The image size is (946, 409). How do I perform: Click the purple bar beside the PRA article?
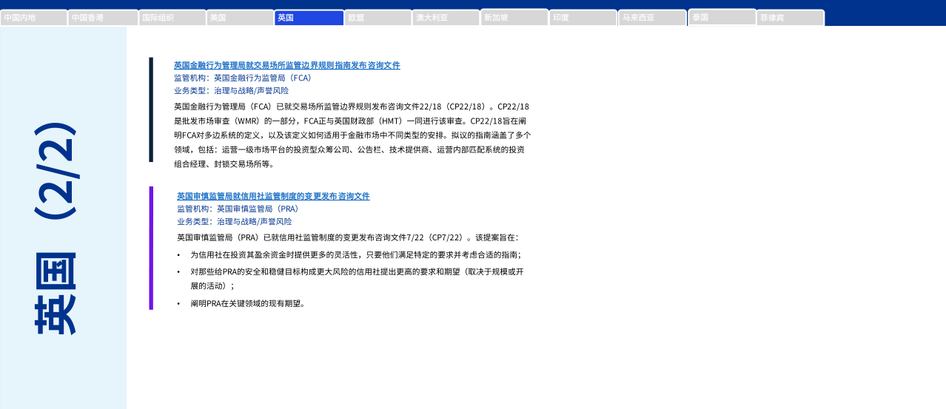151,248
